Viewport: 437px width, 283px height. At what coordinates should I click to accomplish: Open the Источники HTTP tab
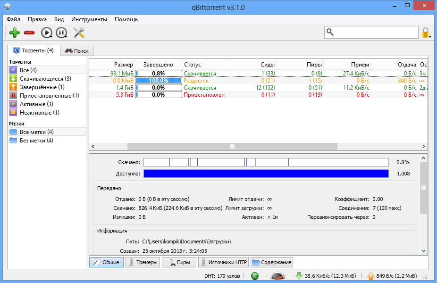click(x=223, y=262)
